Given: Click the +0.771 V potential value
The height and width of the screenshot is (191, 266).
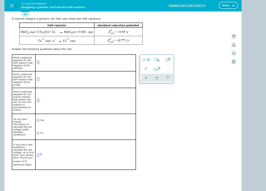Looking at the screenshot, I should click(118, 40).
